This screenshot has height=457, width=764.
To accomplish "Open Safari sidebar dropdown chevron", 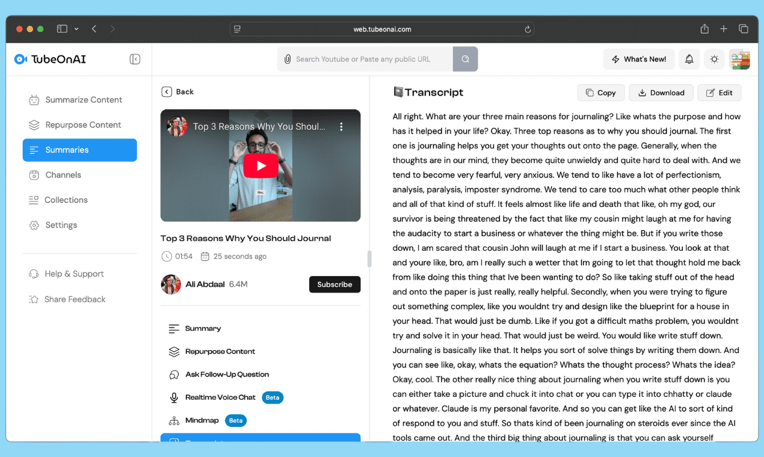I will [76, 29].
